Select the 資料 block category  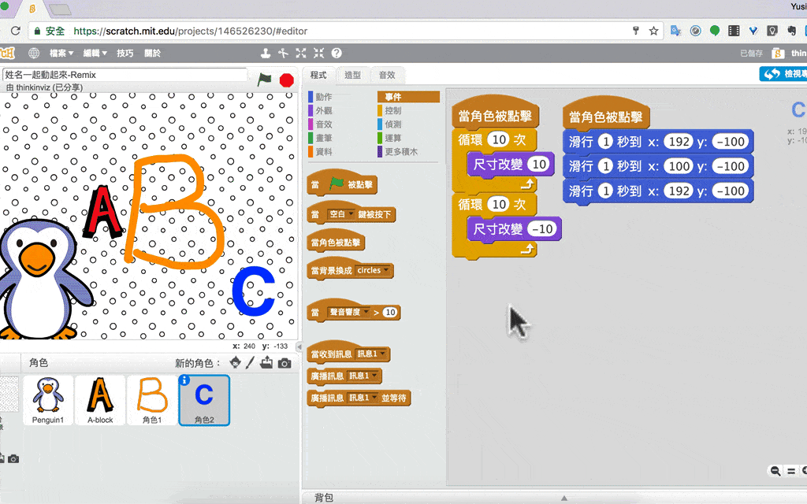(324, 152)
